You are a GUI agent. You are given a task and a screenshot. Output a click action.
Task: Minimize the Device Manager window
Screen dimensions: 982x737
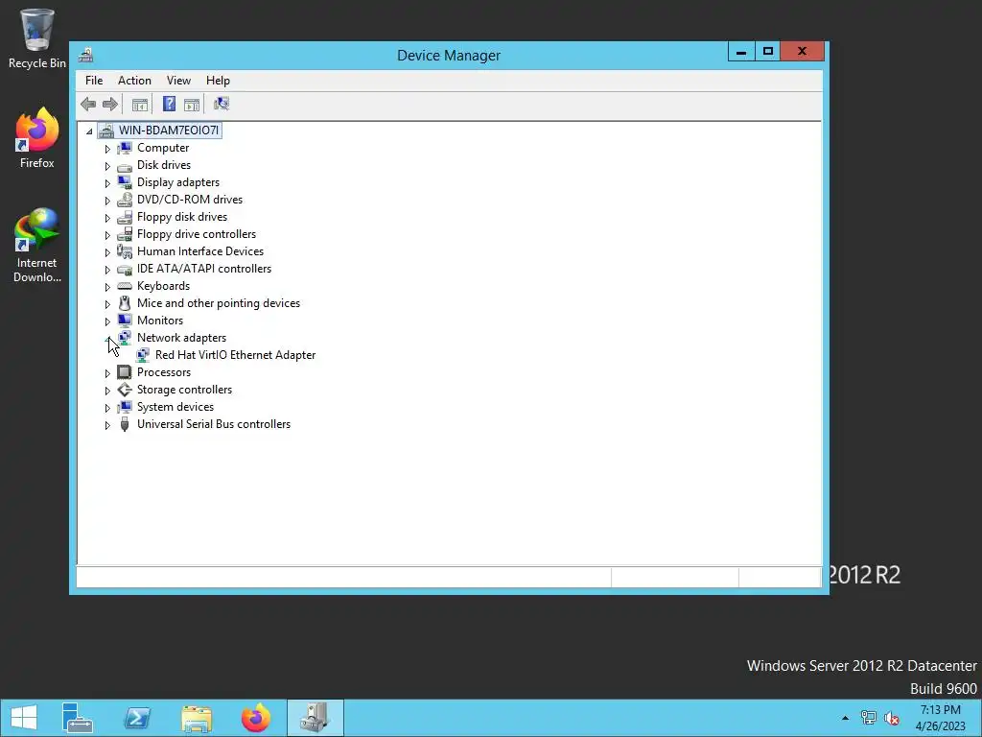click(741, 52)
